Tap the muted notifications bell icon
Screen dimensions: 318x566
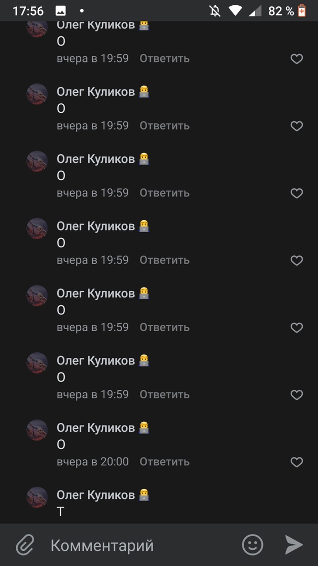click(x=215, y=10)
